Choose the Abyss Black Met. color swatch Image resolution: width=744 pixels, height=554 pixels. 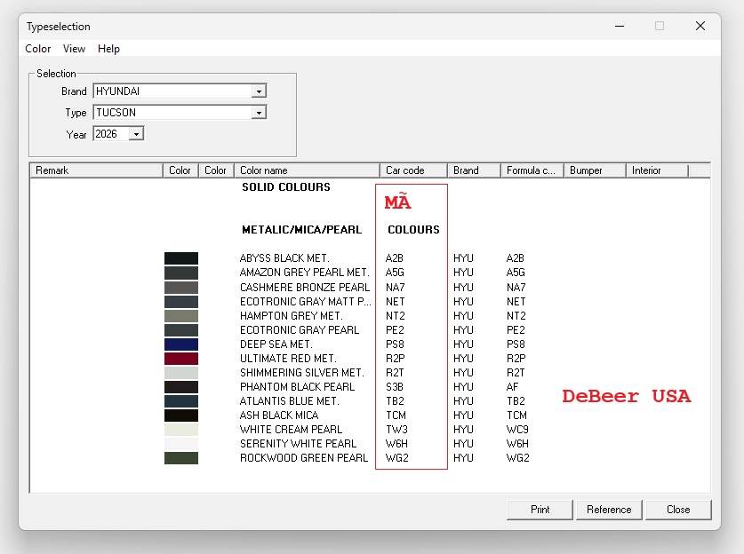pyautogui.click(x=181, y=258)
